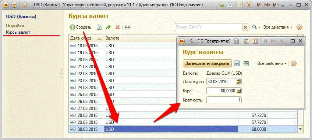The image size is (312, 140).
Task: Open Все действия menu in Курс валюты dialog
Action: point(272,63)
